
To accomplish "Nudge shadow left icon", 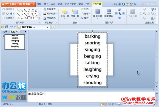I will point(116,14).
